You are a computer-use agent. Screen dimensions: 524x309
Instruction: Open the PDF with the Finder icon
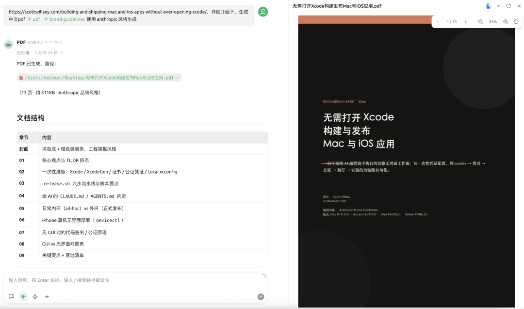pos(489,6)
